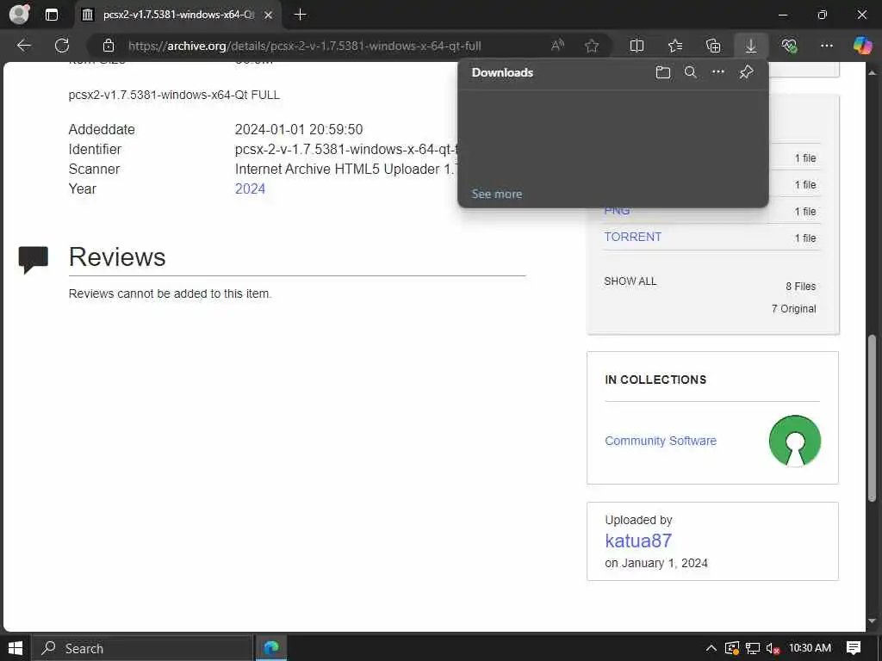Open downloads folder in Downloads panel
Image resolution: width=882 pixels, height=661 pixels.
[x=663, y=72]
